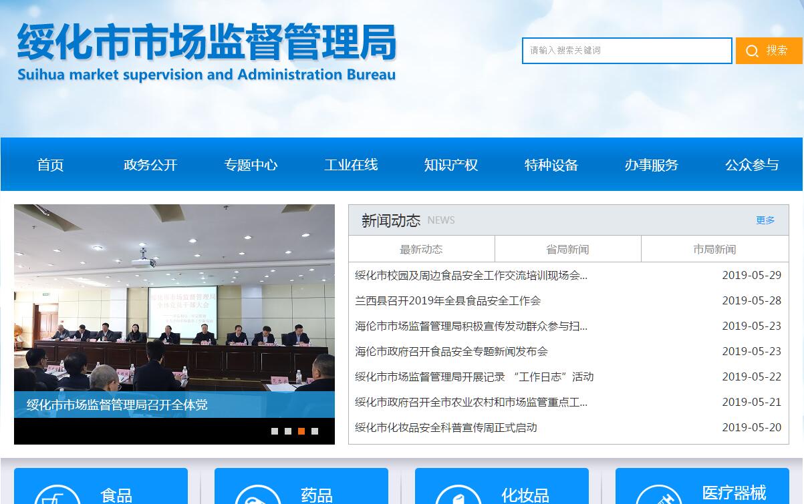The width and height of the screenshot is (804, 504).
Task: Select the 最新动态 tab
Action: [421, 249]
